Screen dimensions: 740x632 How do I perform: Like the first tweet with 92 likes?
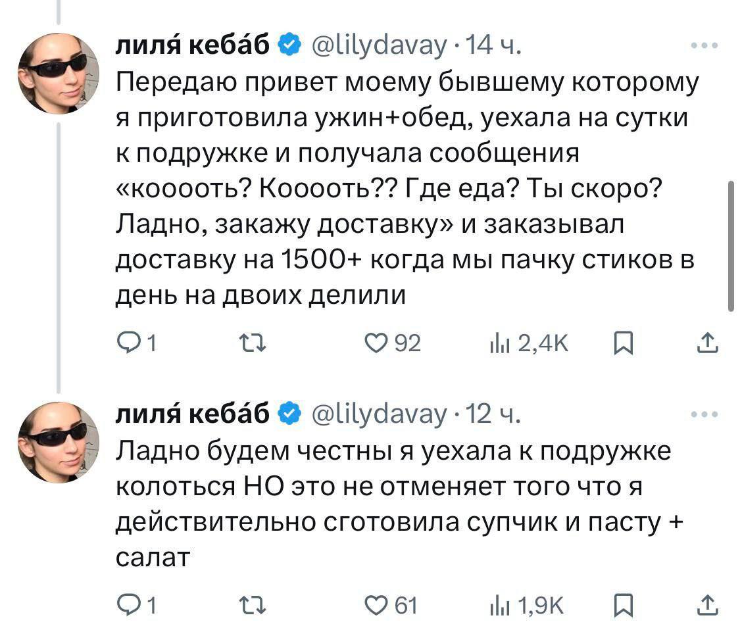click(376, 343)
